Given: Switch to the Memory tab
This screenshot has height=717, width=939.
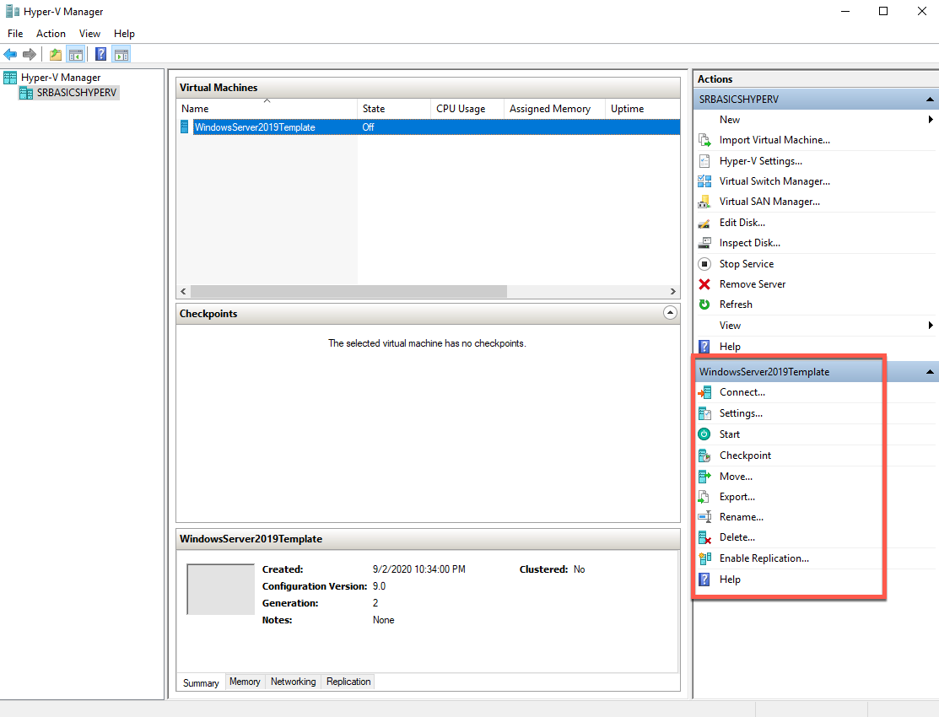Looking at the screenshot, I should pyautogui.click(x=245, y=682).
